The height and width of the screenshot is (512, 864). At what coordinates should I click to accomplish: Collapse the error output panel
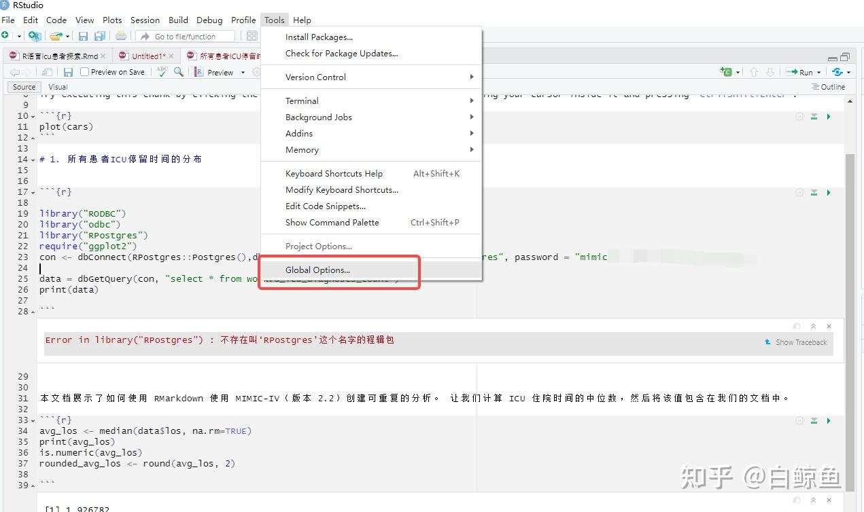813,327
